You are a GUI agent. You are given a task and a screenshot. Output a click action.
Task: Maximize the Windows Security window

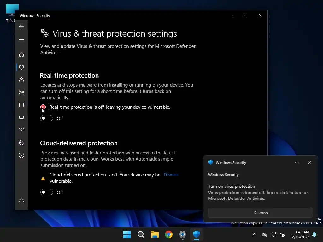click(245, 15)
